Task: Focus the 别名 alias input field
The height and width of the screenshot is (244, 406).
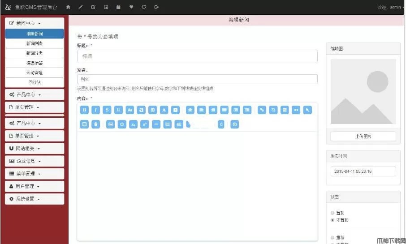Action: click(x=197, y=79)
